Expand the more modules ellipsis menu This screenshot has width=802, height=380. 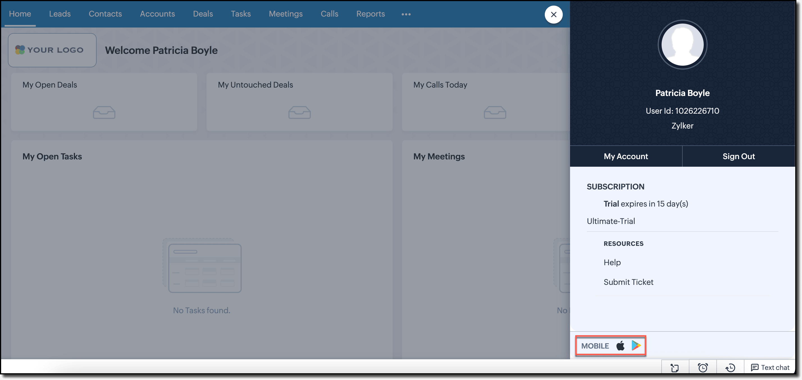(x=406, y=14)
